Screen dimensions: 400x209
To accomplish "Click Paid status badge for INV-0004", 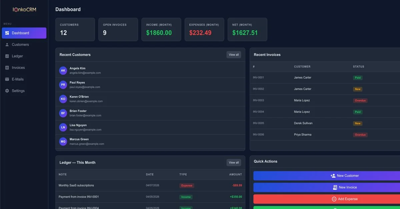I will (x=358, y=112).
